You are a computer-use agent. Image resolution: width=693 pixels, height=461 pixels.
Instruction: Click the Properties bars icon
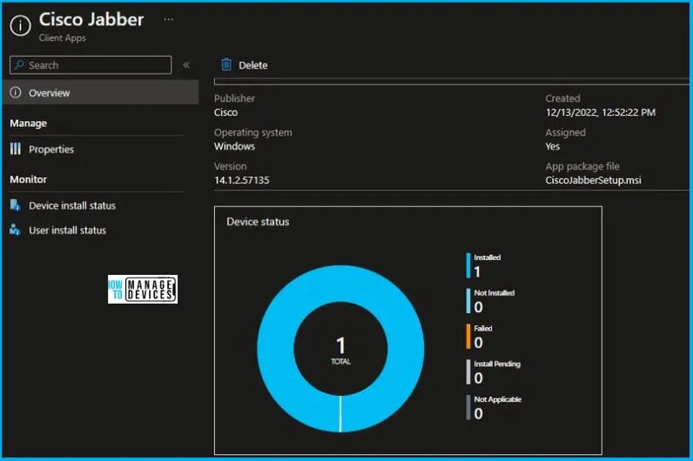16,149
